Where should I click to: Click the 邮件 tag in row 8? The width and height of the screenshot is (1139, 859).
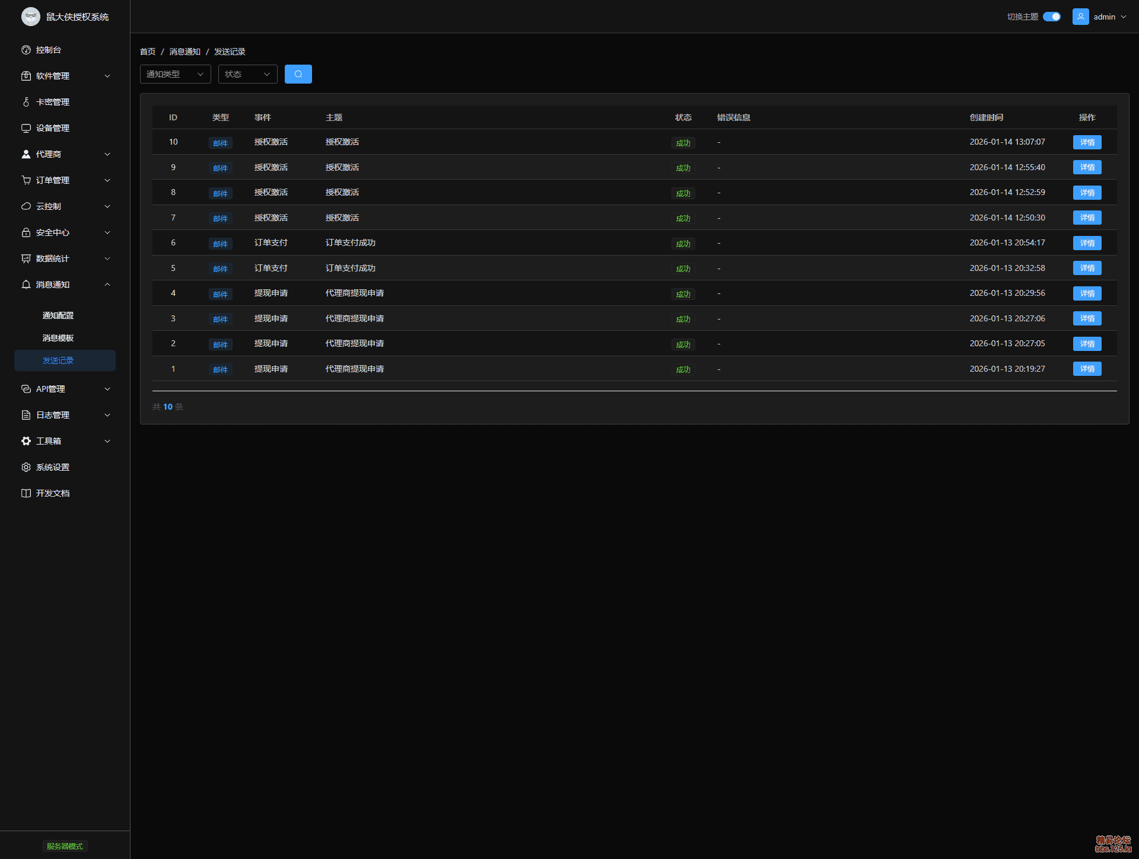point(221,193)
